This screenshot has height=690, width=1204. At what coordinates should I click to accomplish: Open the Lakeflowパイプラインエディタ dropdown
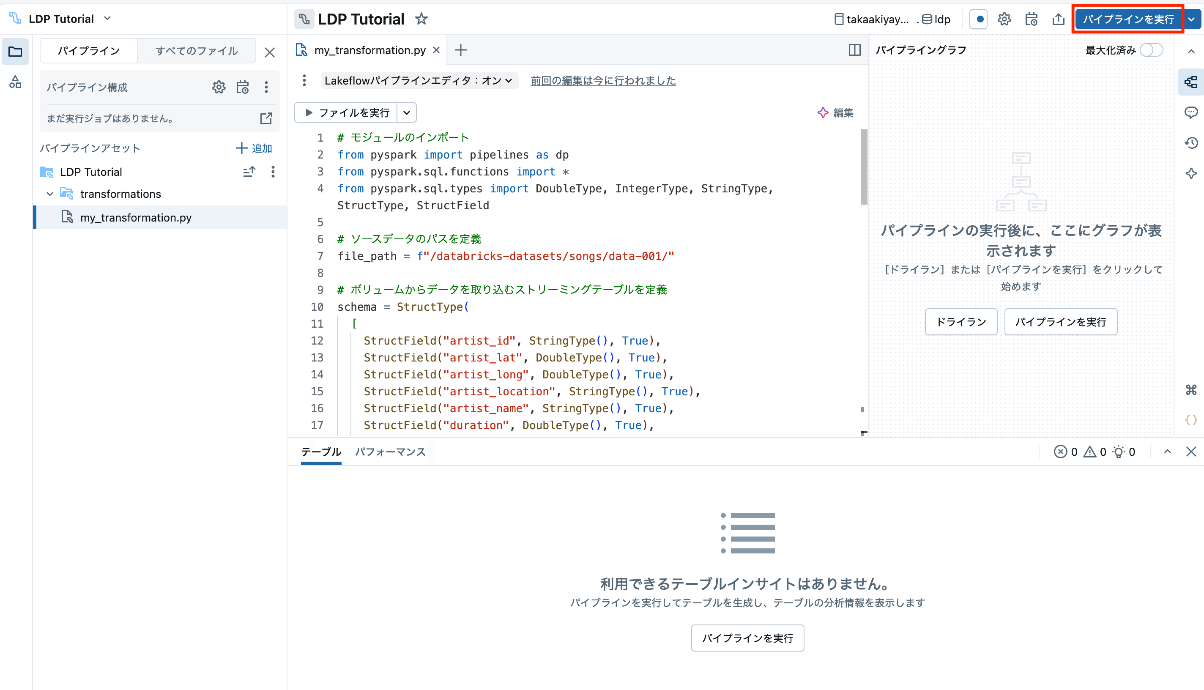coord(419,80)
